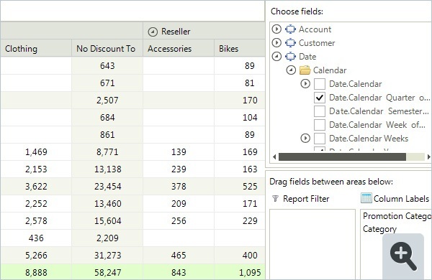Image resolution: width=432 pixels, height=280 pixels.
Task: Click the field list horizontal scrollbar thumb
Action: [342, 157]
